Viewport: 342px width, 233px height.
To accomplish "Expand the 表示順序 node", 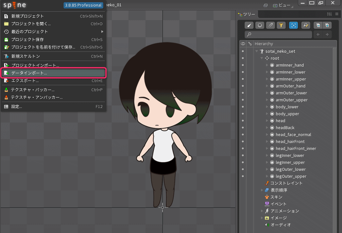I will pos(262,190).
